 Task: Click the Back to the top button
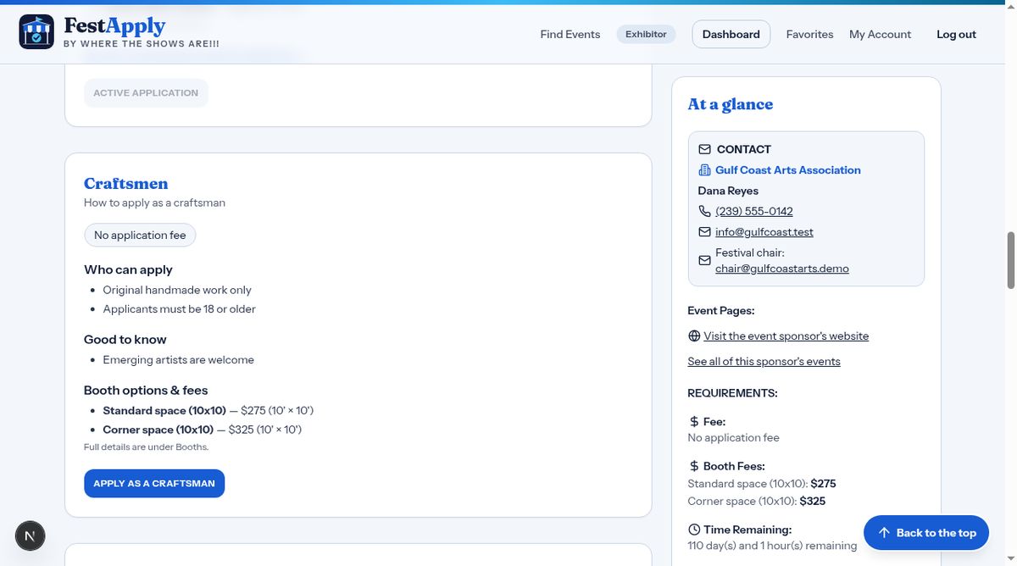click(926, 533)
